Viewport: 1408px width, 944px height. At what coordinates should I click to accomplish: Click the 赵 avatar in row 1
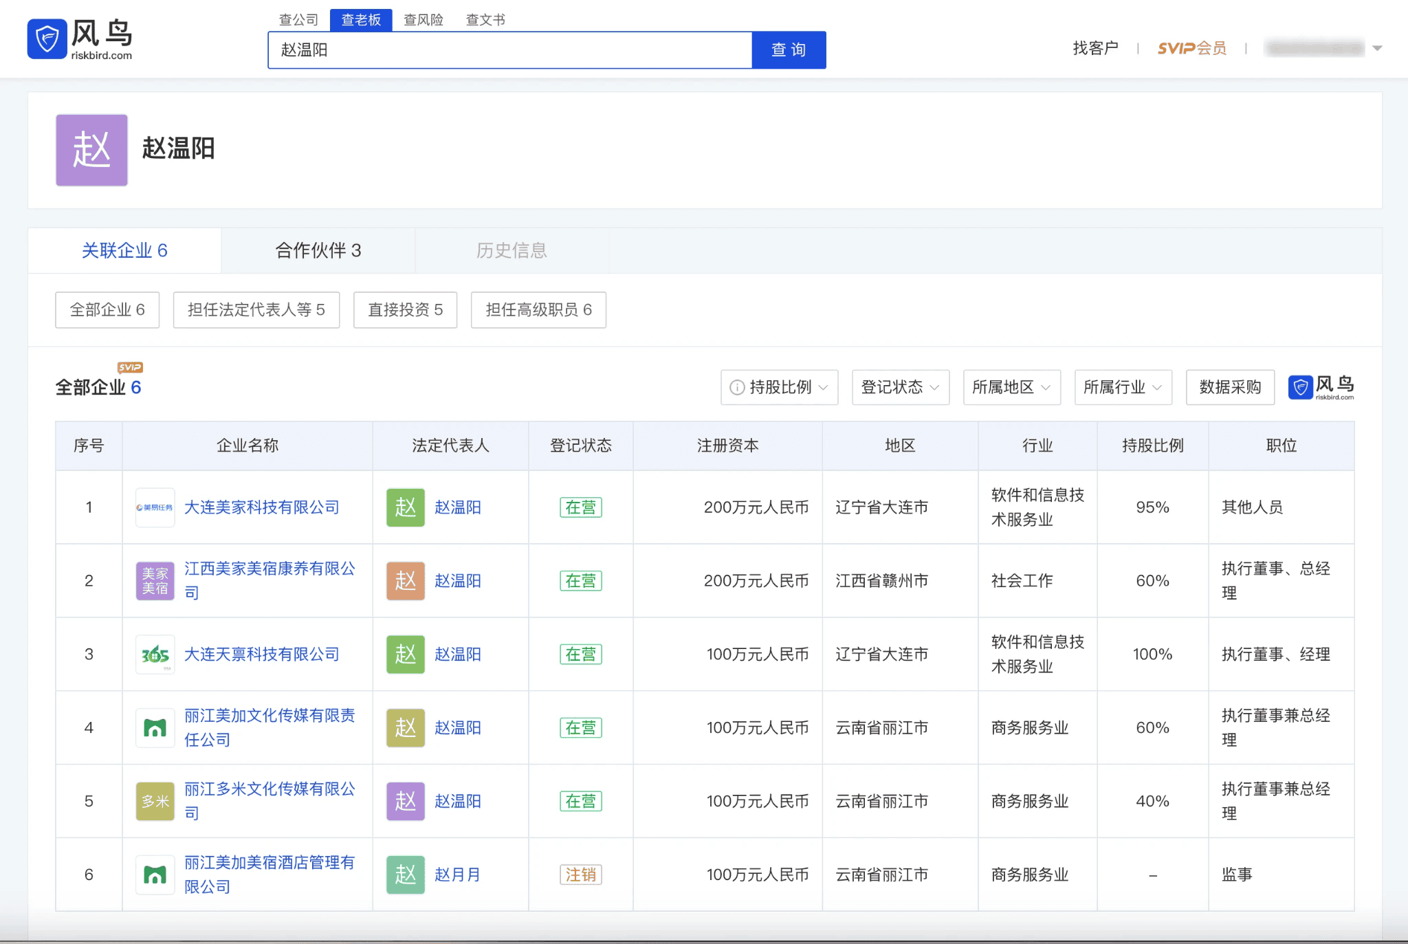(406, 507)
